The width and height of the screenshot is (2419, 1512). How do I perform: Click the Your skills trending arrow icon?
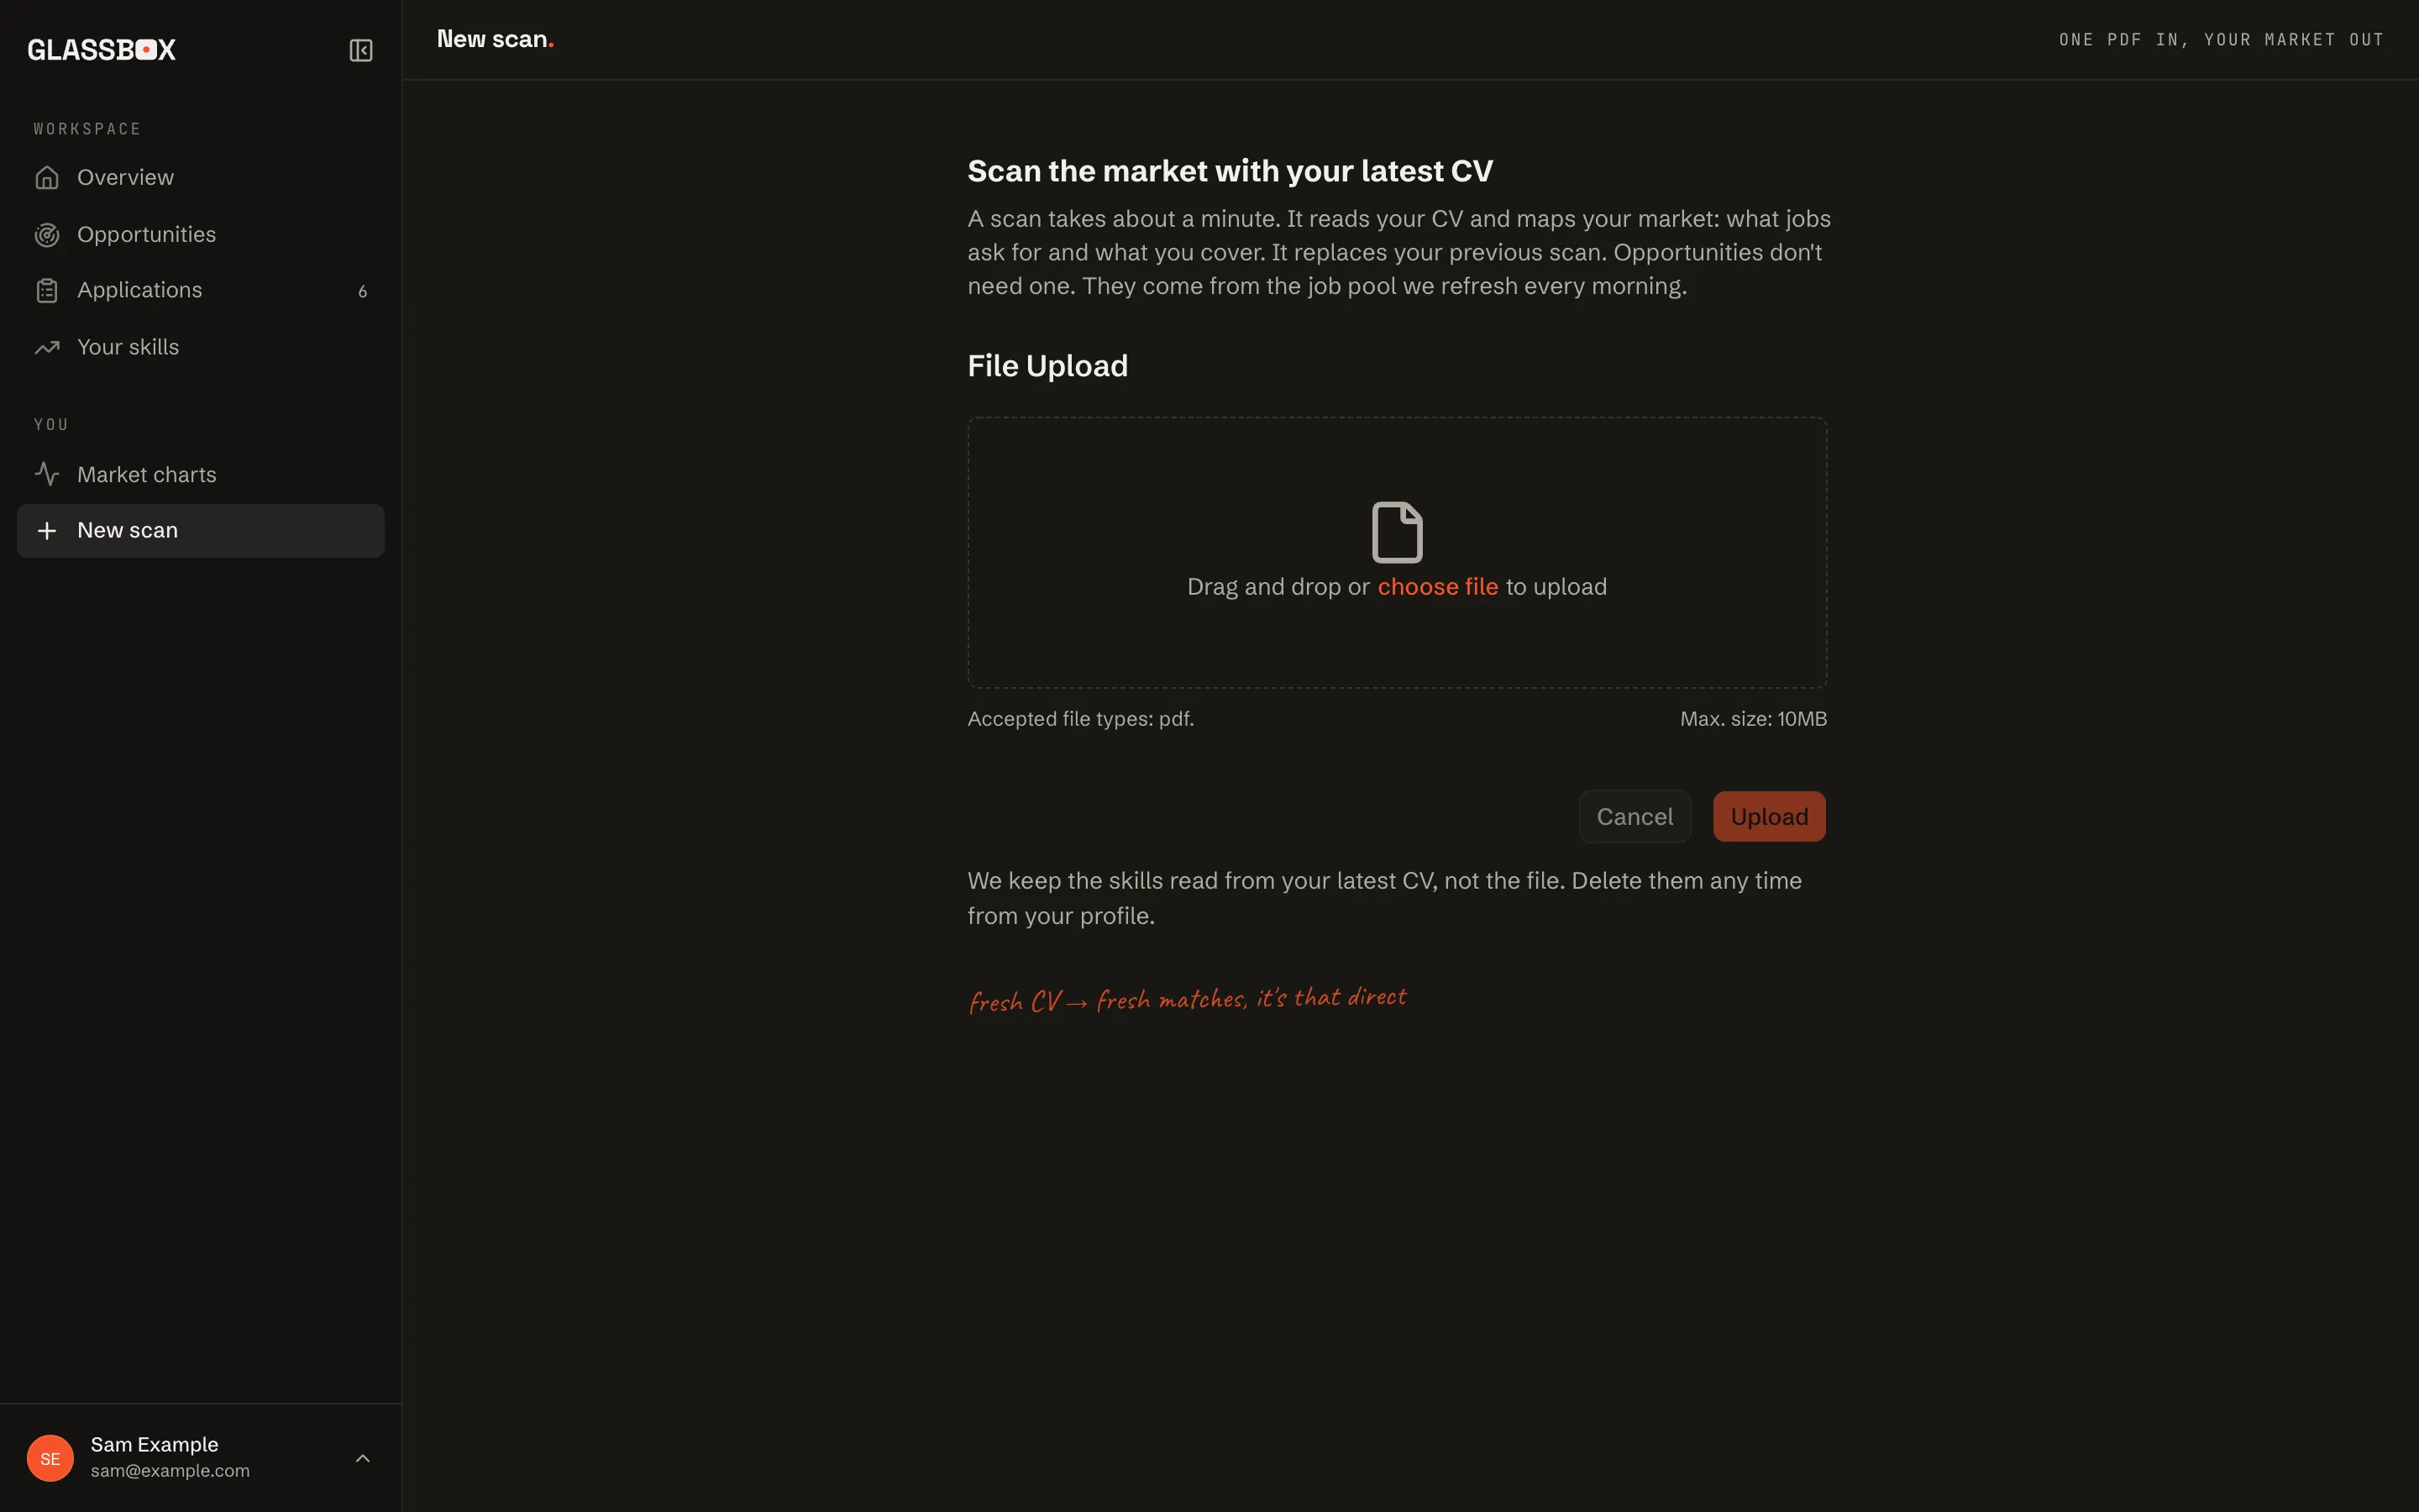pos(47,348)
